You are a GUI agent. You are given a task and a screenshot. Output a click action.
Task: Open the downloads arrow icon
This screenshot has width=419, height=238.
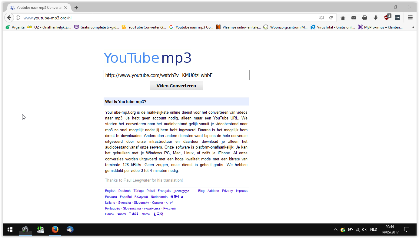376,18
